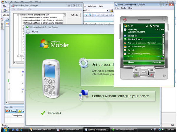The height and width of the screenshot is (133, 177).
Task: Click 0 Errors filter in Error List
Action: click(11, 111)
